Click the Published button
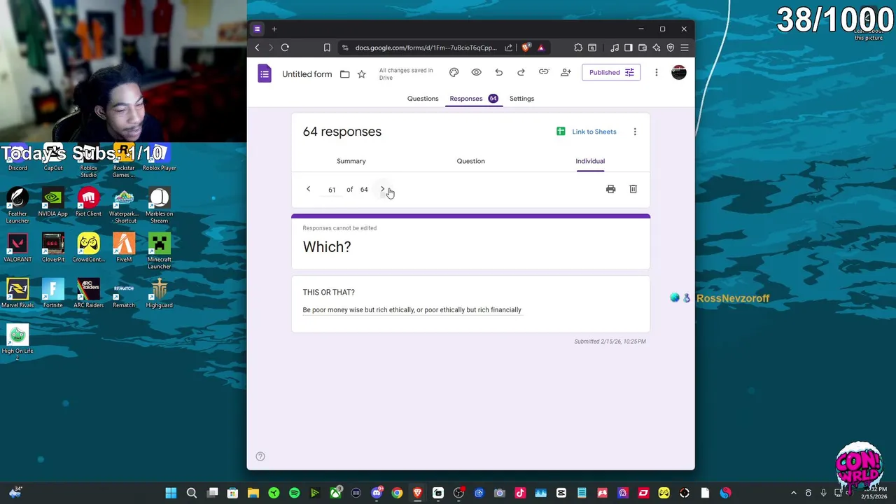Image resolution: width=896 pixels, height=504 pixels. tap(611, 72)
